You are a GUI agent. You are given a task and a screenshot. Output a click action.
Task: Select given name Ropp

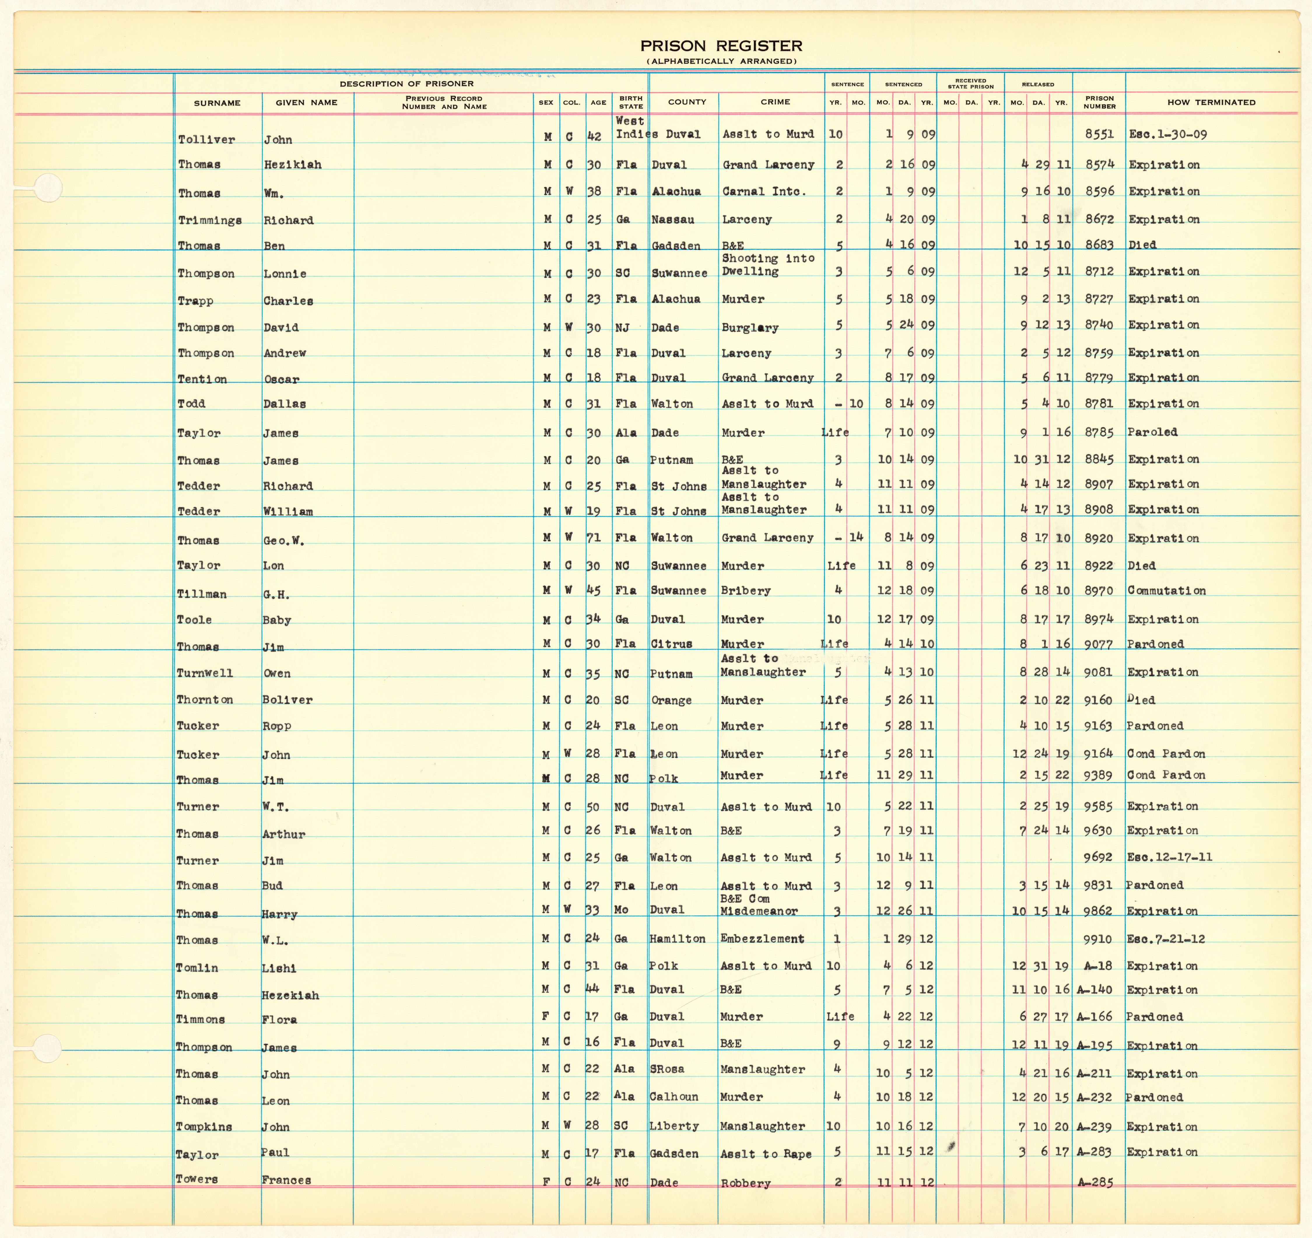pyautogui.click(x=276, y=727)
